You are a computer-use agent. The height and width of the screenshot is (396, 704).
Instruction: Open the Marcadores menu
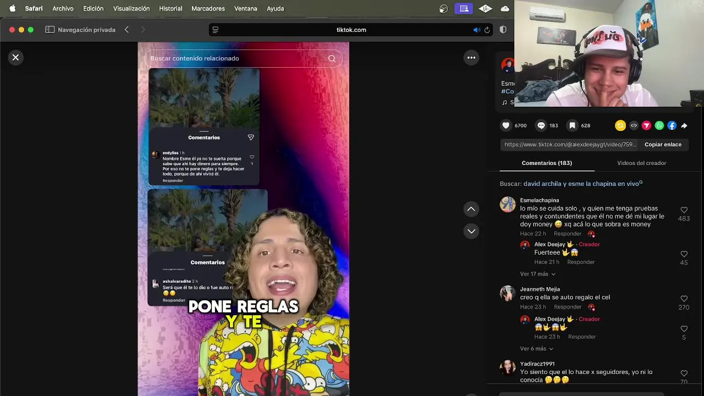tap(208, 8)
